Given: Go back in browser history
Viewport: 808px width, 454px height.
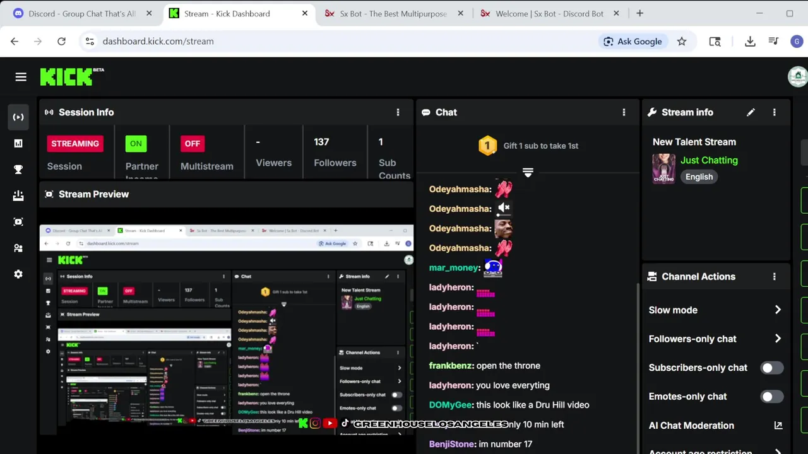Looking at the screenshot, I should pyautogui.click(x=15, y=41).
